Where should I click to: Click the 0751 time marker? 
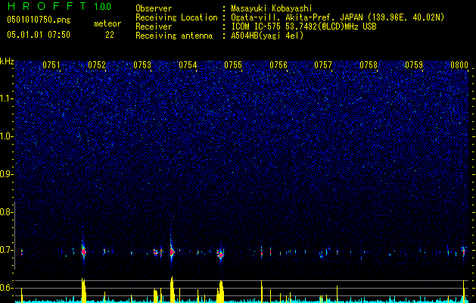(51, 64)
